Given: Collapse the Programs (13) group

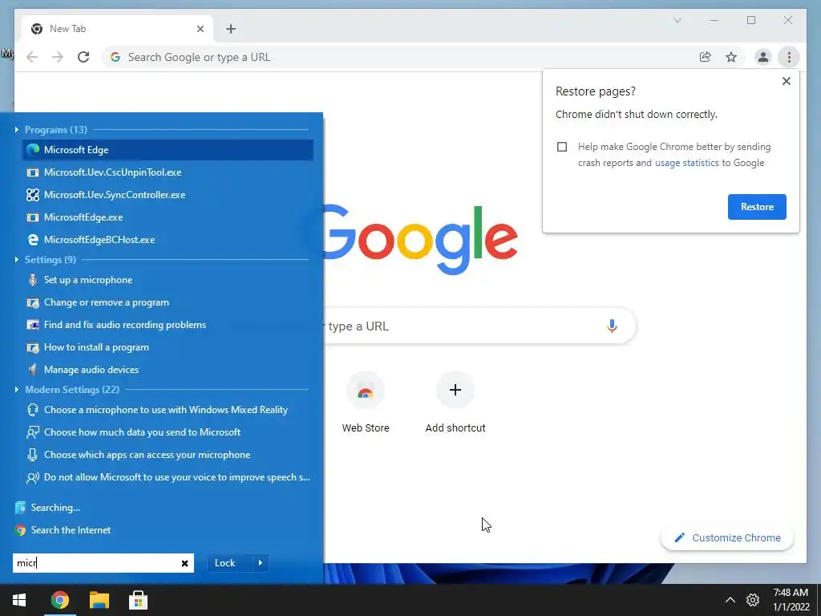Looking at the screenshot, I should 17,129.
